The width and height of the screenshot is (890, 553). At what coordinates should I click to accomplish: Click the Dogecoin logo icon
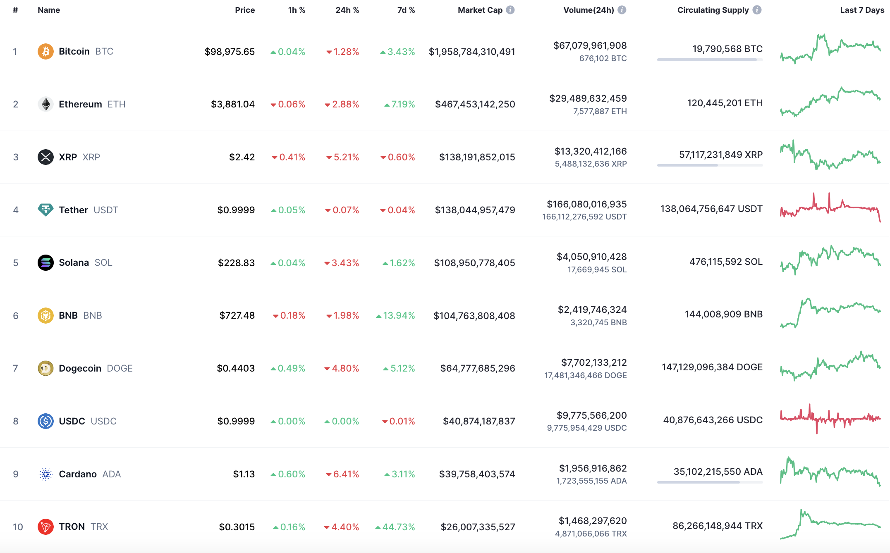pyautogui.click(x=45, y=368)
